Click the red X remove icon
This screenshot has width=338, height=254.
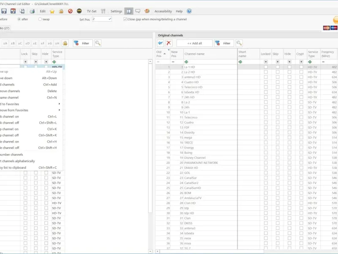coord(169,43)
